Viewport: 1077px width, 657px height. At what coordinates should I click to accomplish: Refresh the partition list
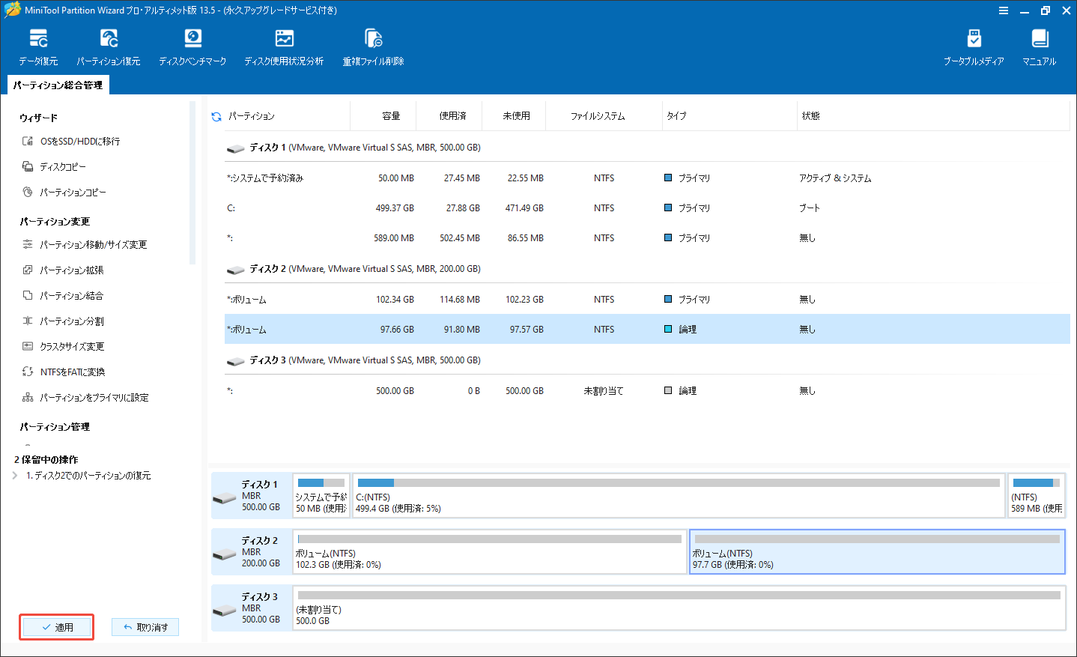point(216,115)
